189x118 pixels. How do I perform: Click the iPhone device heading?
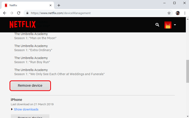coord(16,100)
